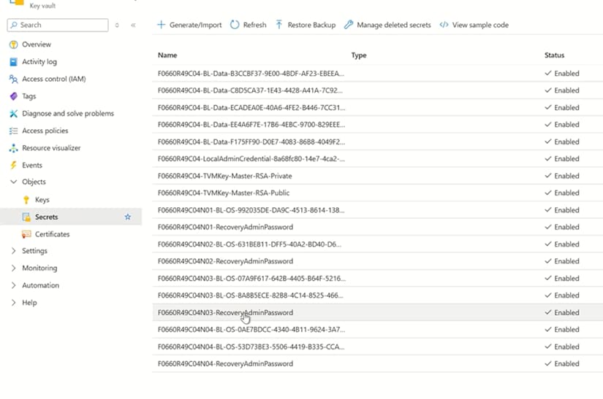Open F0660R49C04N04-BL-OS-53D73BE3 secret
This screenshot has width=603, height=399.
(x=251, y=346)
